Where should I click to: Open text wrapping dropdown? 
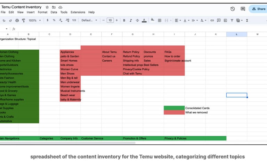(195, 20)
